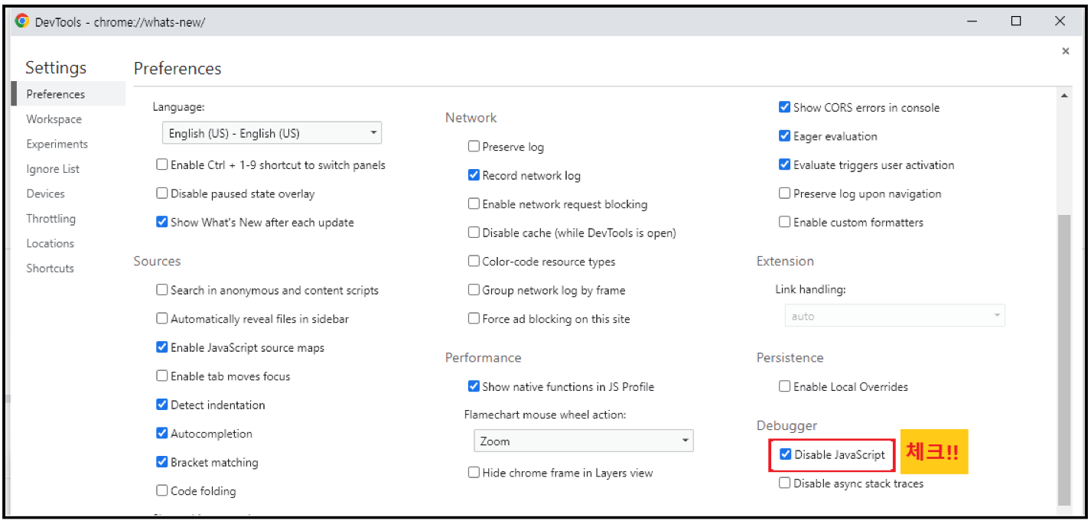Viewport: 1091px width, 524px height.
Task: Check Disable paused state overlay
Action: pos(162,194)
